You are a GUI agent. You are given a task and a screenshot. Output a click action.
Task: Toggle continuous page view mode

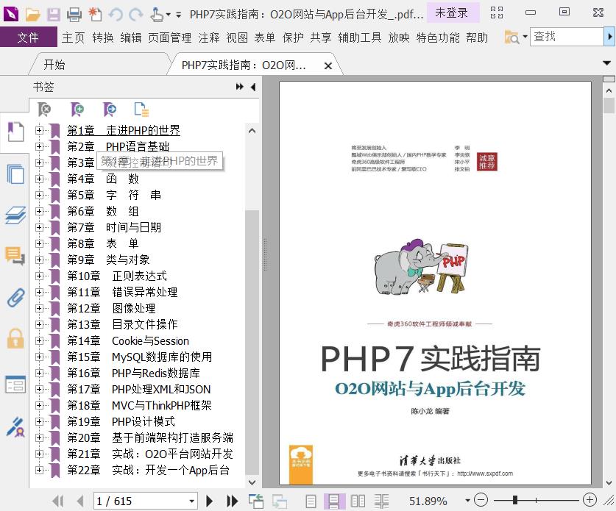point(334,501)
